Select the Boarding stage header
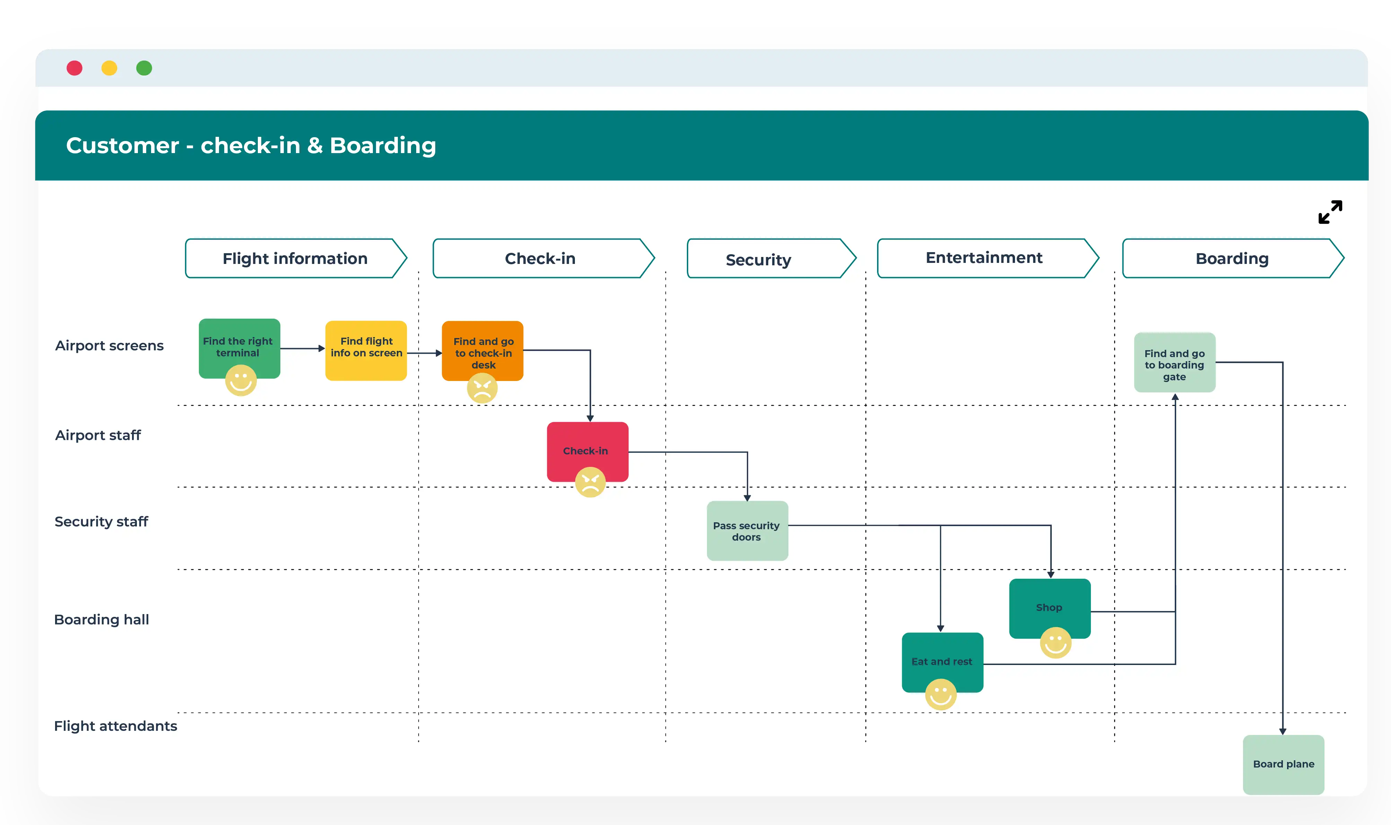 [1233, 258]
